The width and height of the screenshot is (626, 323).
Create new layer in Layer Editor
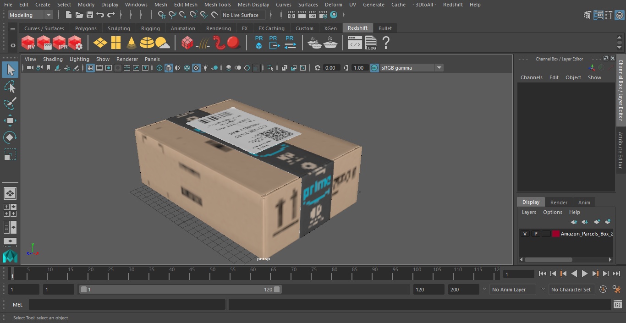point(597,222)
